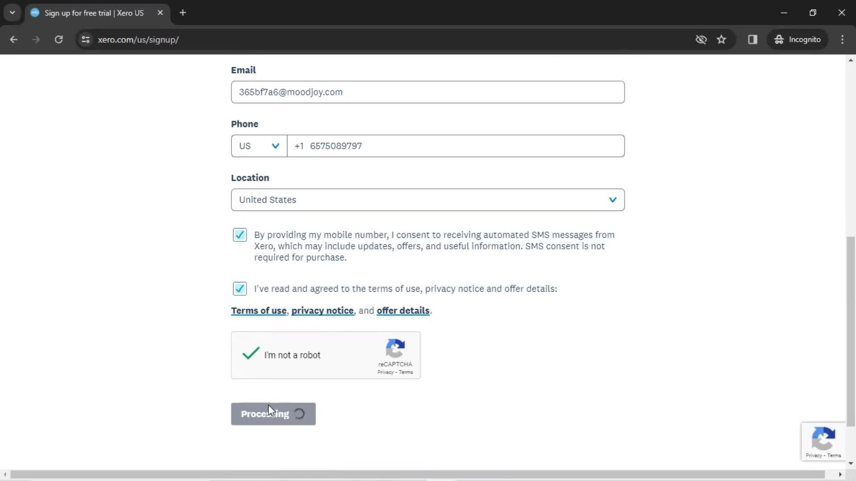Click the floating reCAPTCHA badge icon
This screenshot has width=856, height=481.
[x=823, y=438]
